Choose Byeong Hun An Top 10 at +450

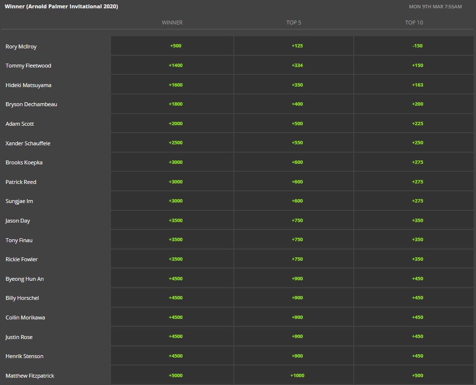pyautogui.click(x=413, y=278)
